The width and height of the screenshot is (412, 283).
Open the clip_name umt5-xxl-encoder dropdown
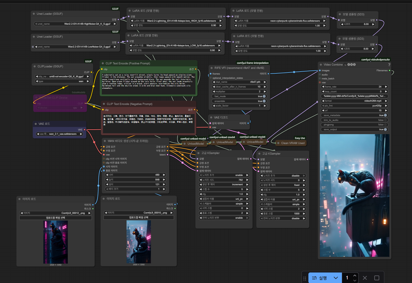tap(63, 76)
